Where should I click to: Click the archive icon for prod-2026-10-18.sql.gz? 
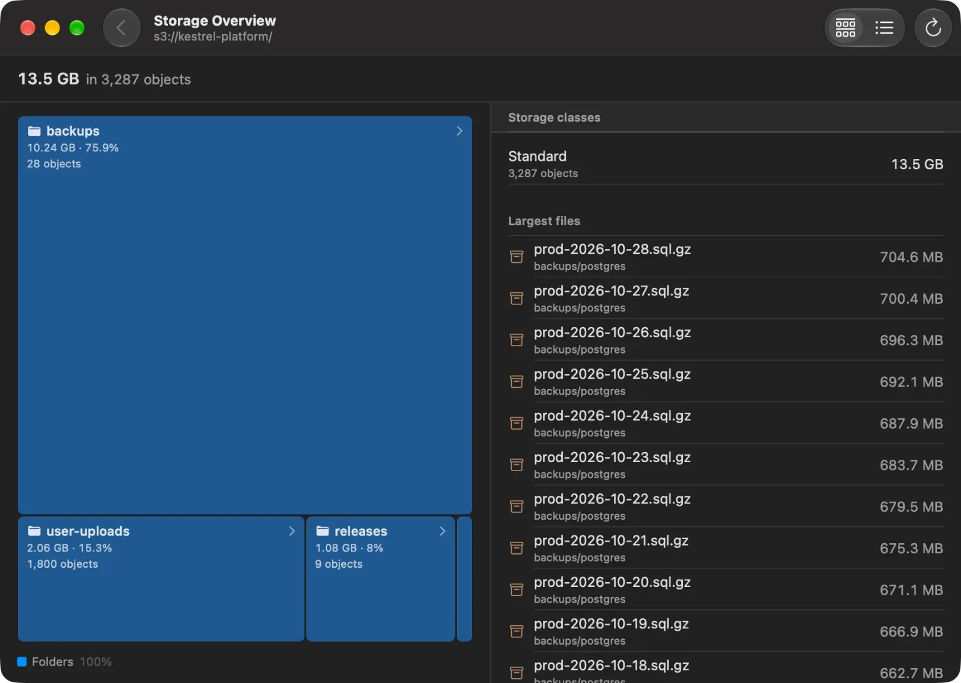coord(517,673)
